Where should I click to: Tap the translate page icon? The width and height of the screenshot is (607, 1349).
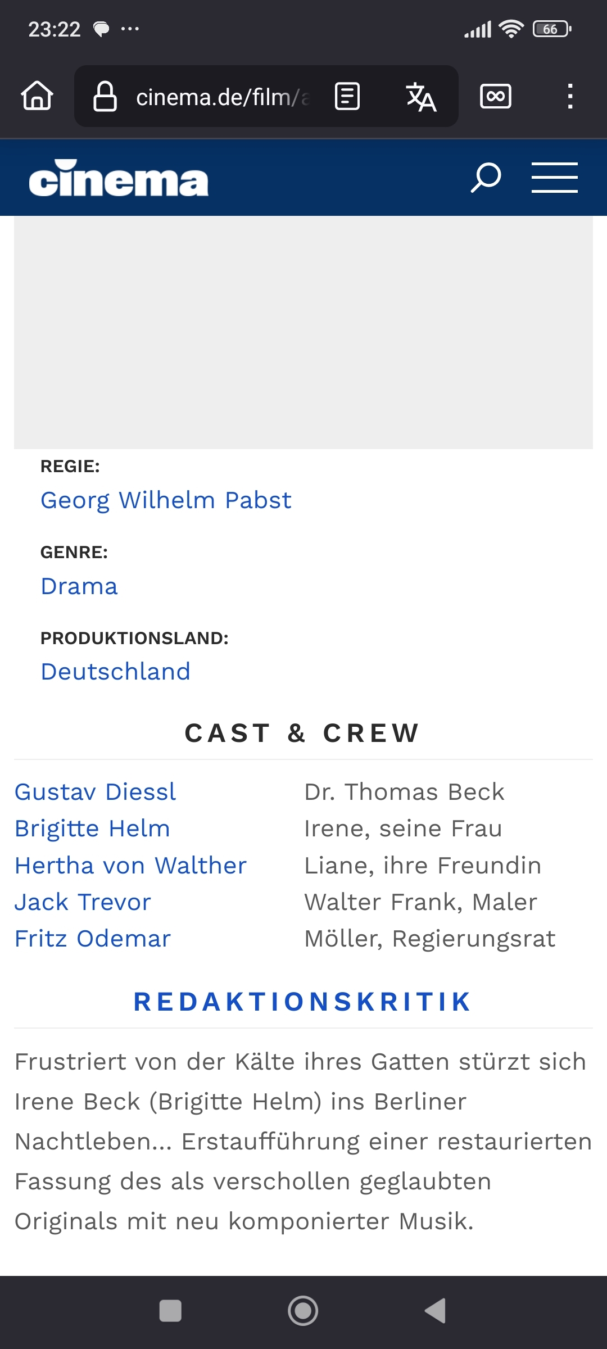pos(421,97)
